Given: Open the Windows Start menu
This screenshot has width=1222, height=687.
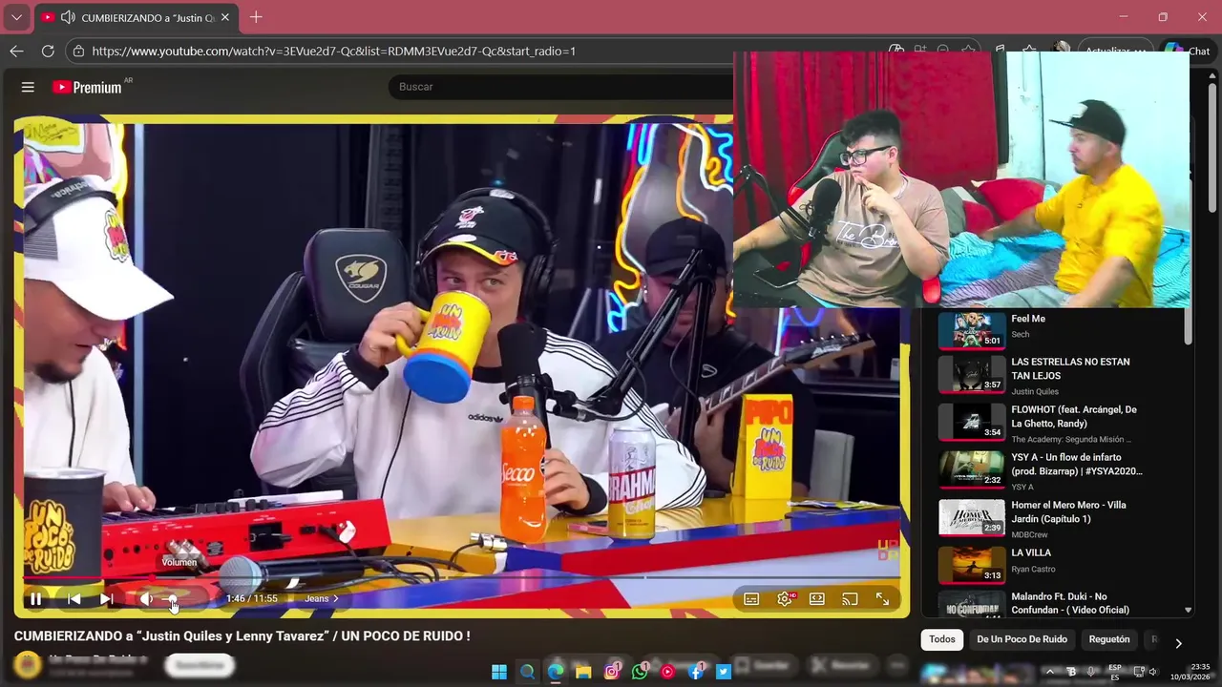Looking at the screenshot, I should 499,672.
